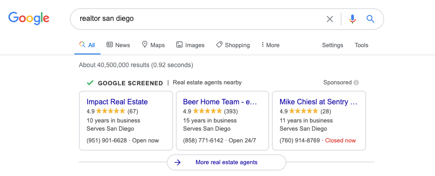
Task: Click phone number (858) 771-6142
Action: click(x=203, y=141)
